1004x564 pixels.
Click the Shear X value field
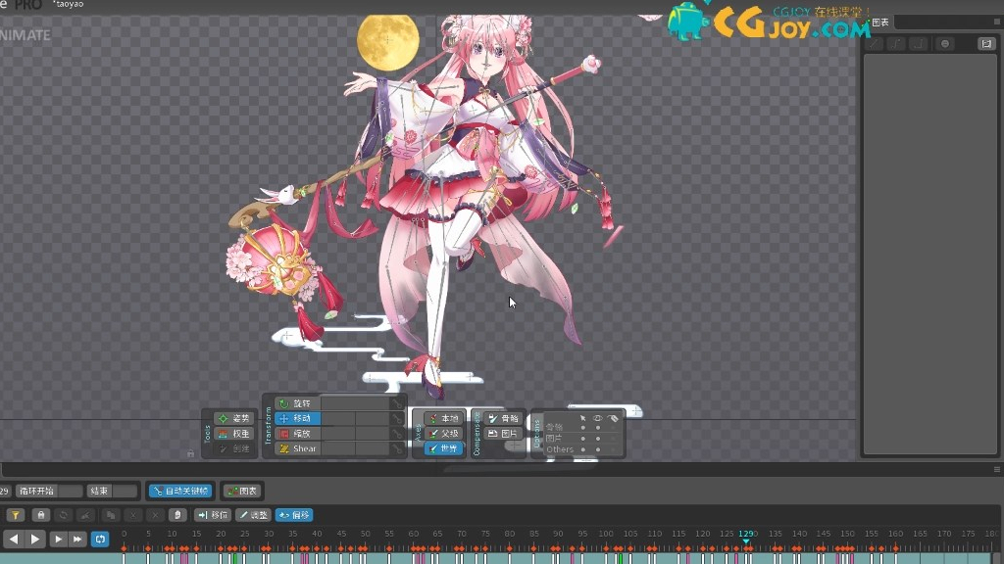[338, 448]
